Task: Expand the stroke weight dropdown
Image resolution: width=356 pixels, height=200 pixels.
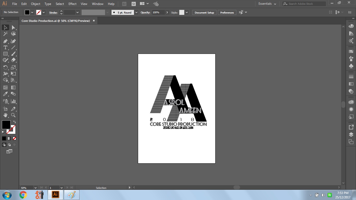Action: pos(78,12)
